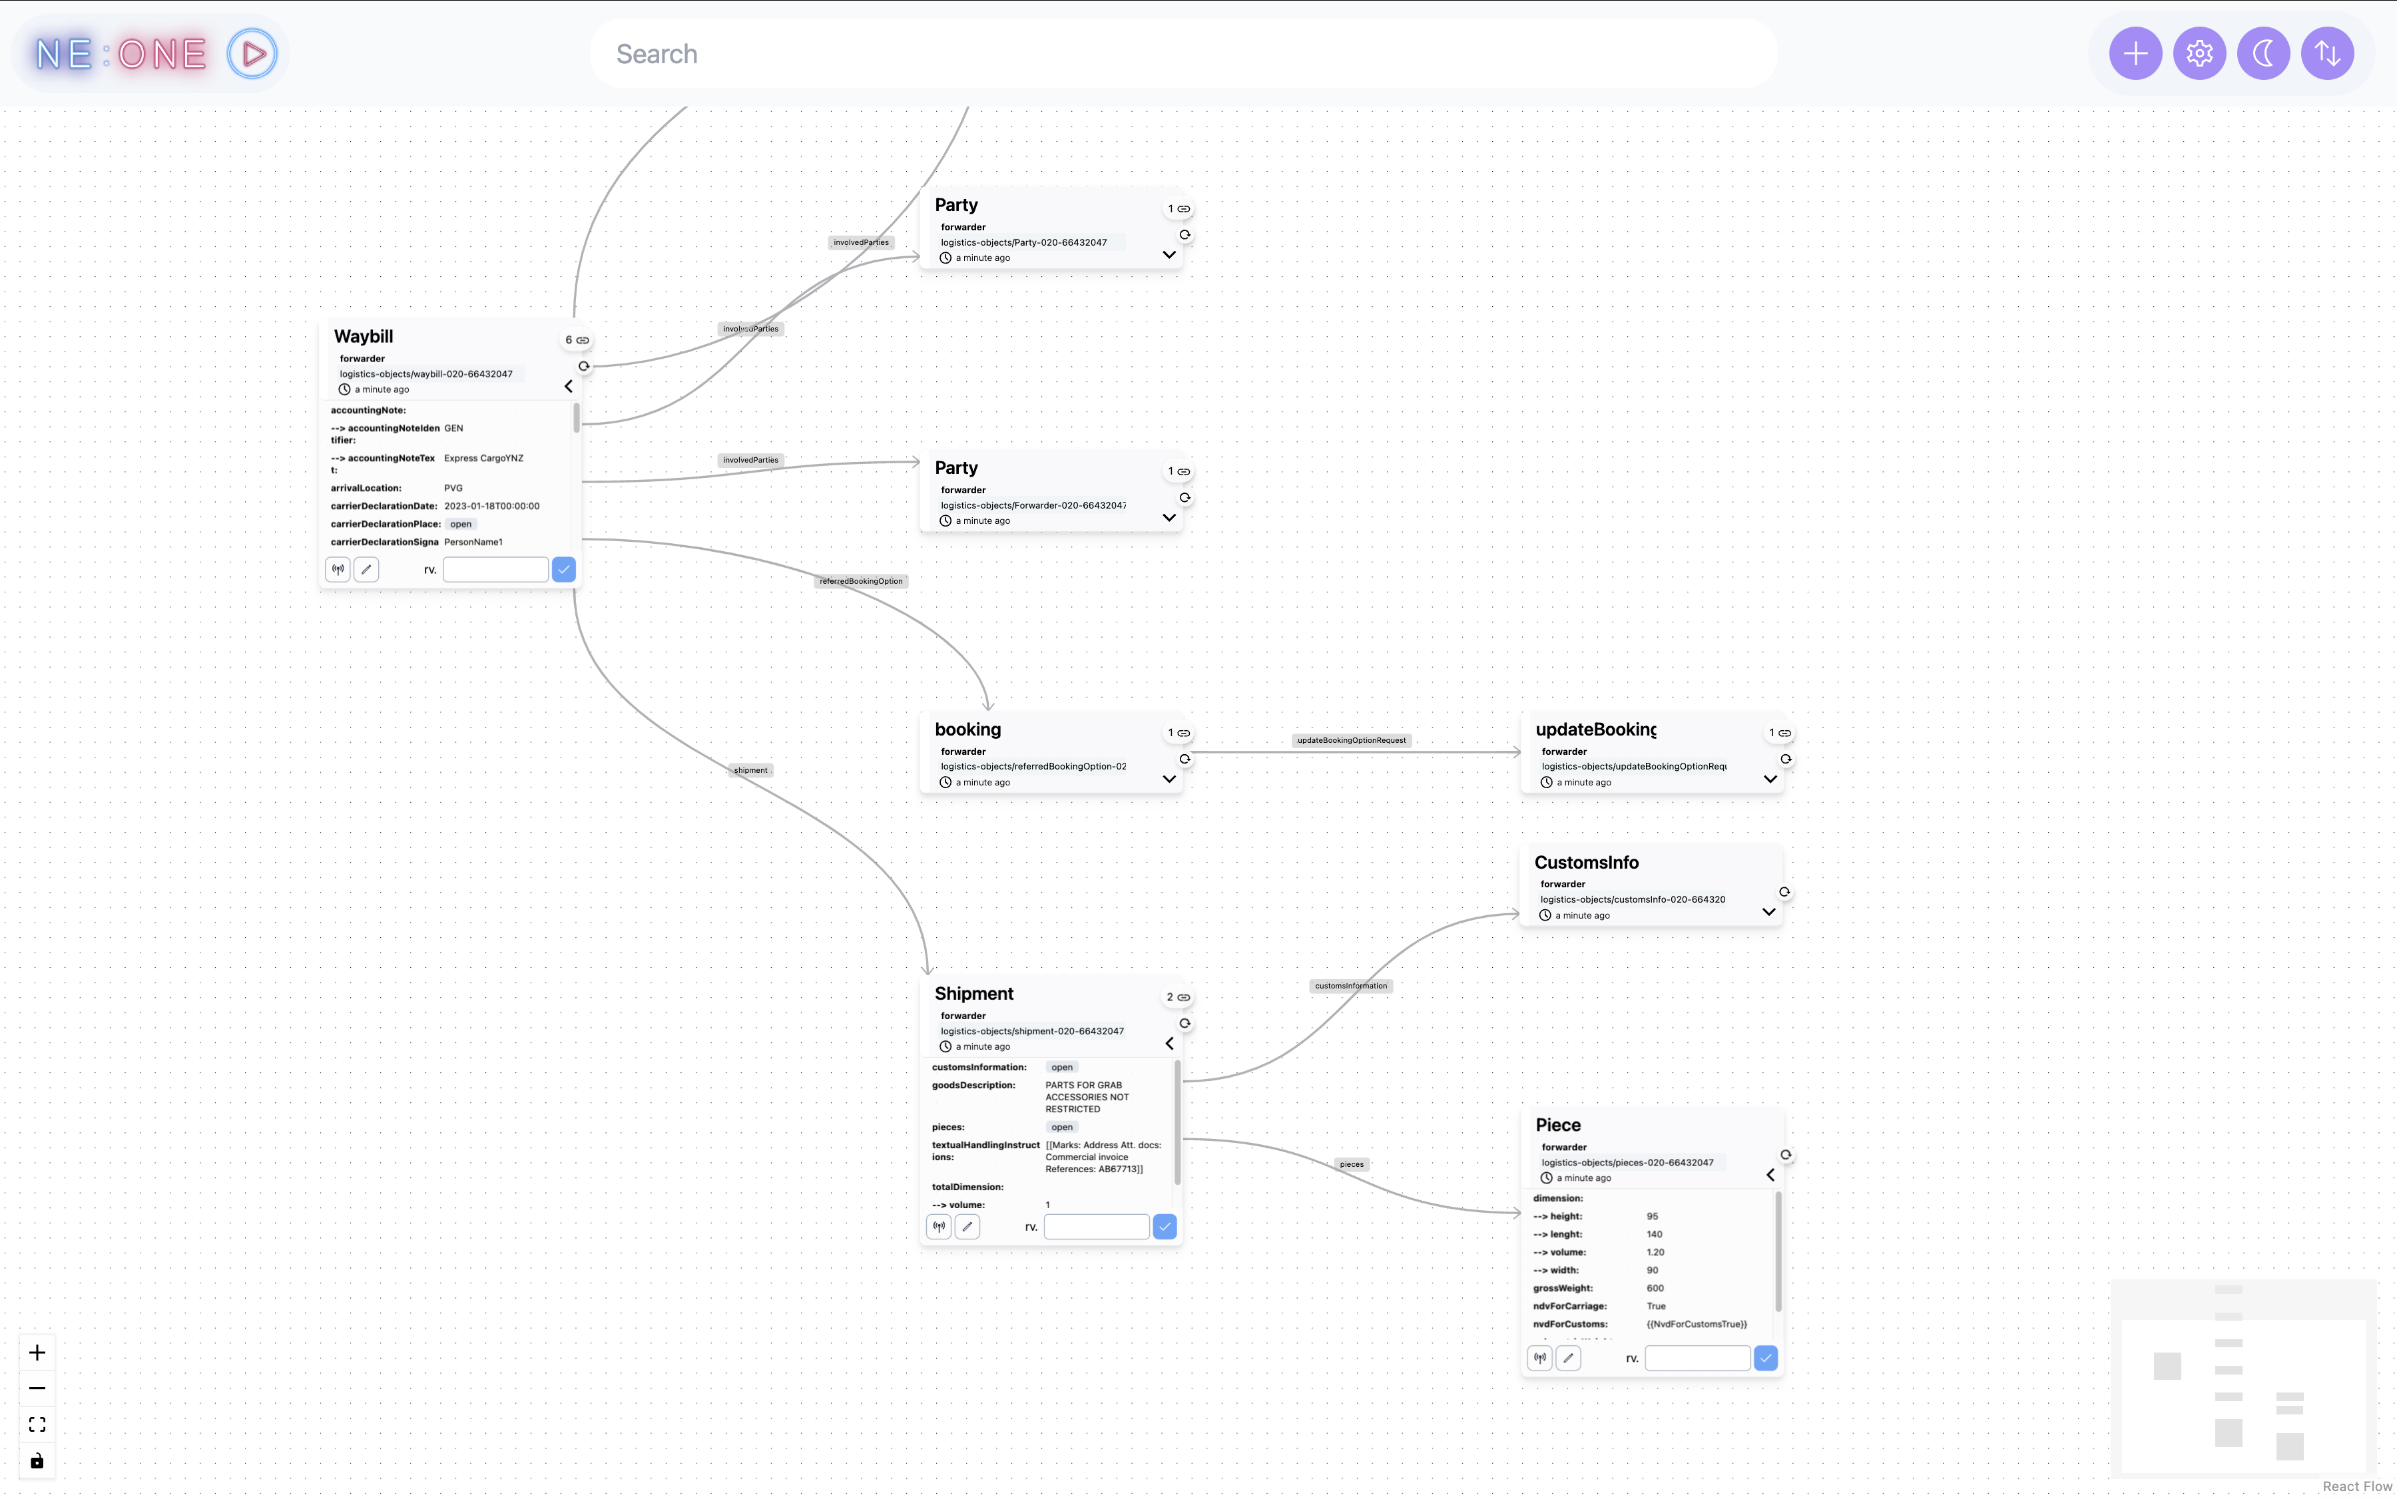Viewport: 2397px width, 1499px height.
Task: Click the NE:ONE play button icon
Action: [252, 53]
